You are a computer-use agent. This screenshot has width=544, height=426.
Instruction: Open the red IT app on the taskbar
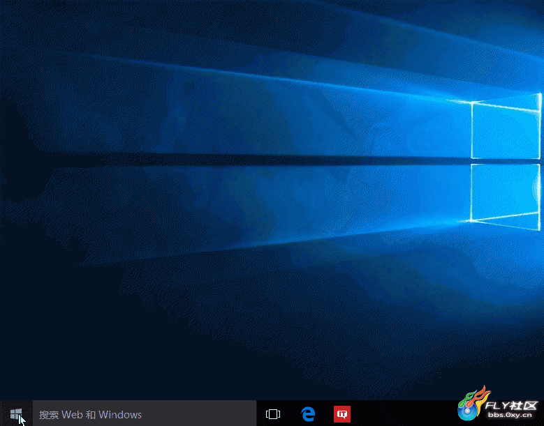click(x=342, y=414)
